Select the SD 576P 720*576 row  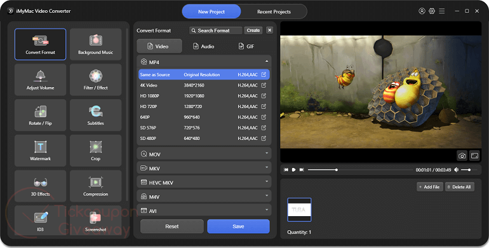pyautogui.click(x=204, y=128)
